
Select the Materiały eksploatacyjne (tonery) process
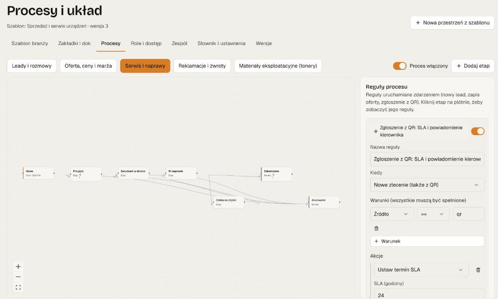click(x=278, y=66)
